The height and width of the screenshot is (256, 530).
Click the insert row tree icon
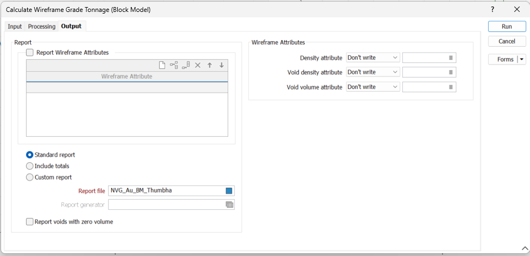(174, 65)
